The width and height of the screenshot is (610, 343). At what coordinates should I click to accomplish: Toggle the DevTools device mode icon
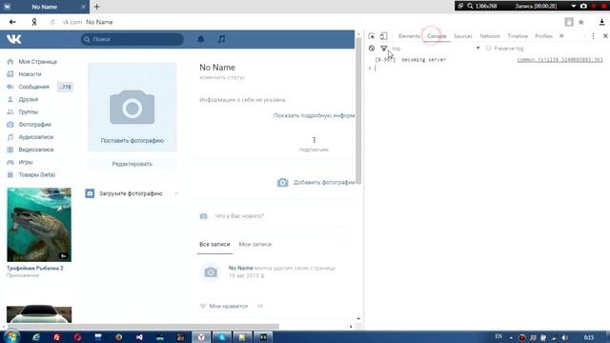[383, 36]
